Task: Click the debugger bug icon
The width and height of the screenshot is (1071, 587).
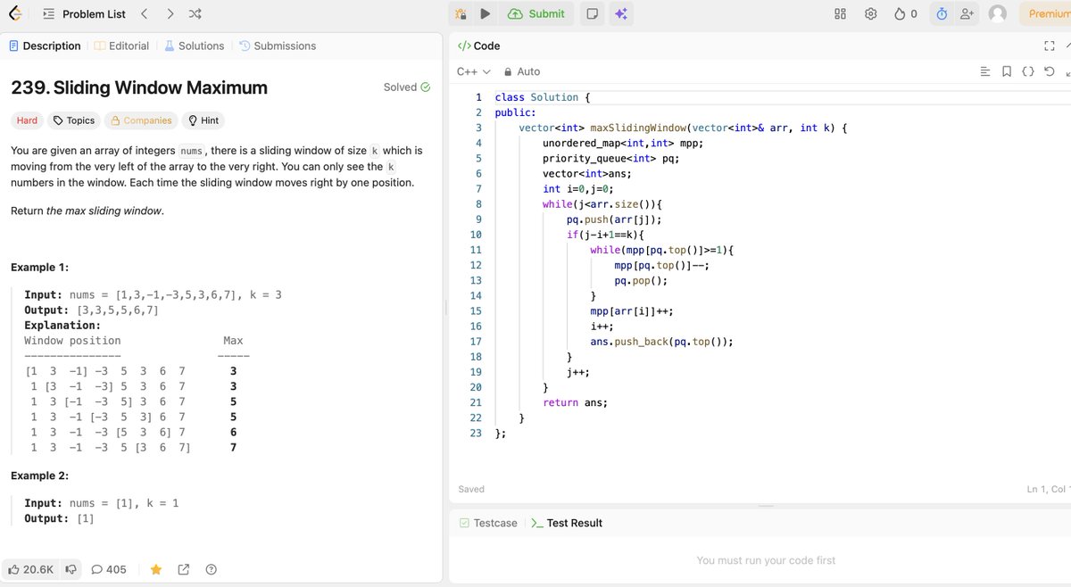Action: click(x=461, y=13)
